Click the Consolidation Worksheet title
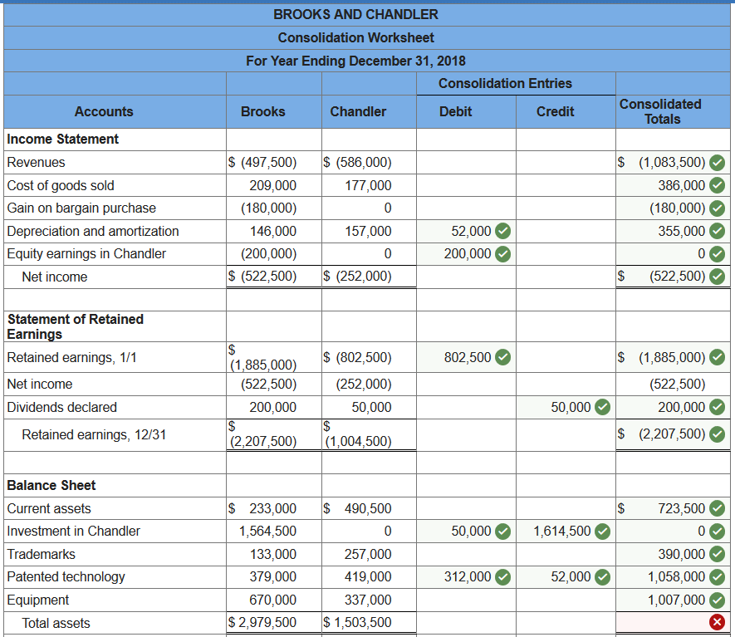The image size is (735, 637). [355, 37]
